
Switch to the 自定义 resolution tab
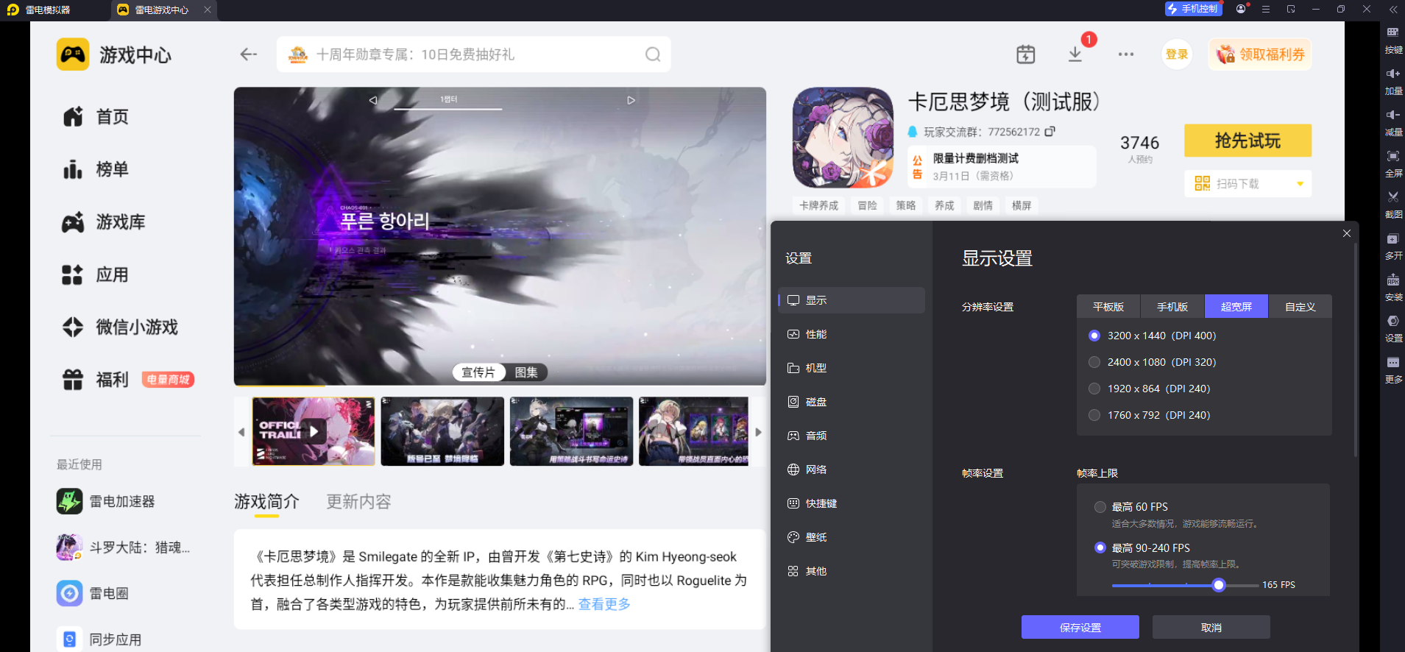click(1300, 307)
